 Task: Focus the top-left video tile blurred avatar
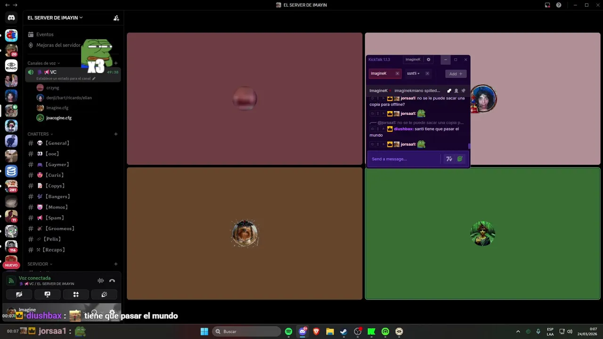point(244,99)
